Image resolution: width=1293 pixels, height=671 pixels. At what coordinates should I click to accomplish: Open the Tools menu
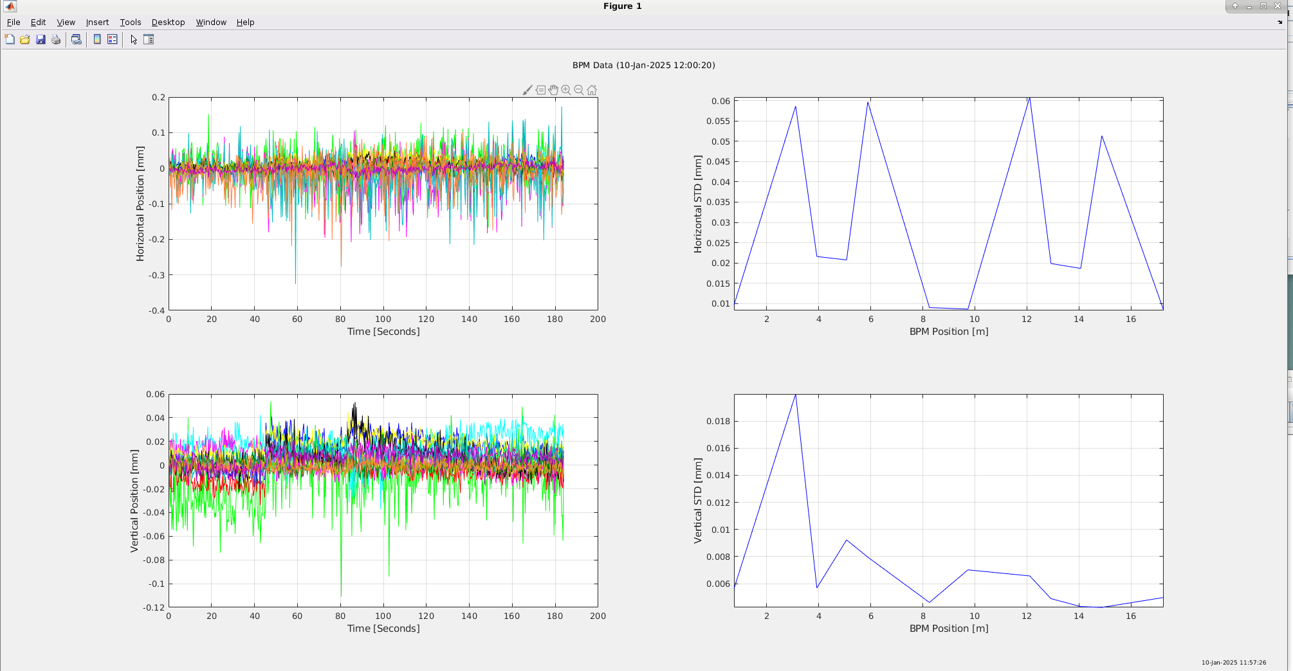pyautogui.click(x=131, y=22)
